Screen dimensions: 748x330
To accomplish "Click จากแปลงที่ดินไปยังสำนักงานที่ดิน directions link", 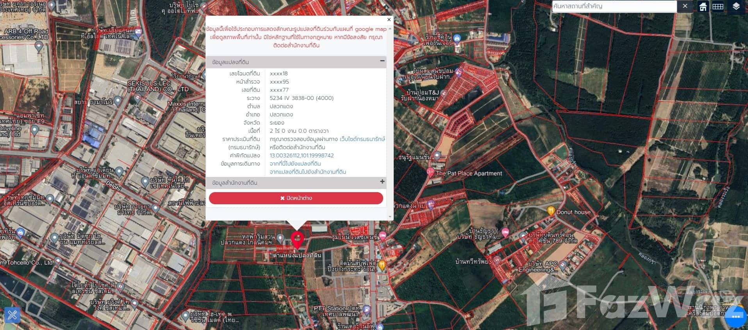I will (x=307, y=172).
